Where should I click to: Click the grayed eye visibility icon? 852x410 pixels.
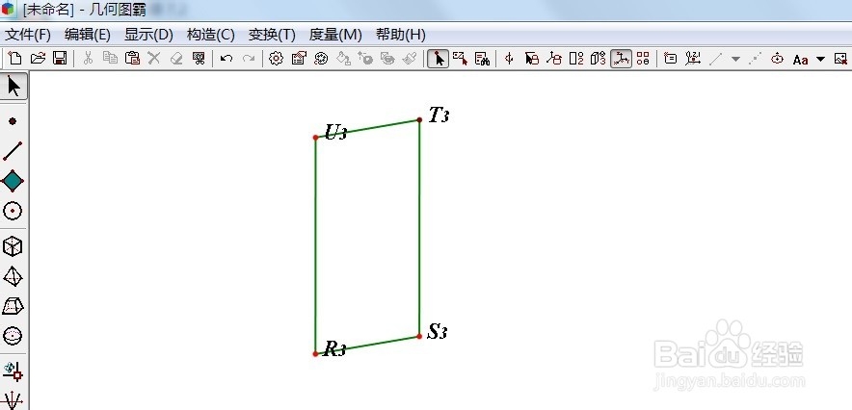pos(388,58)
